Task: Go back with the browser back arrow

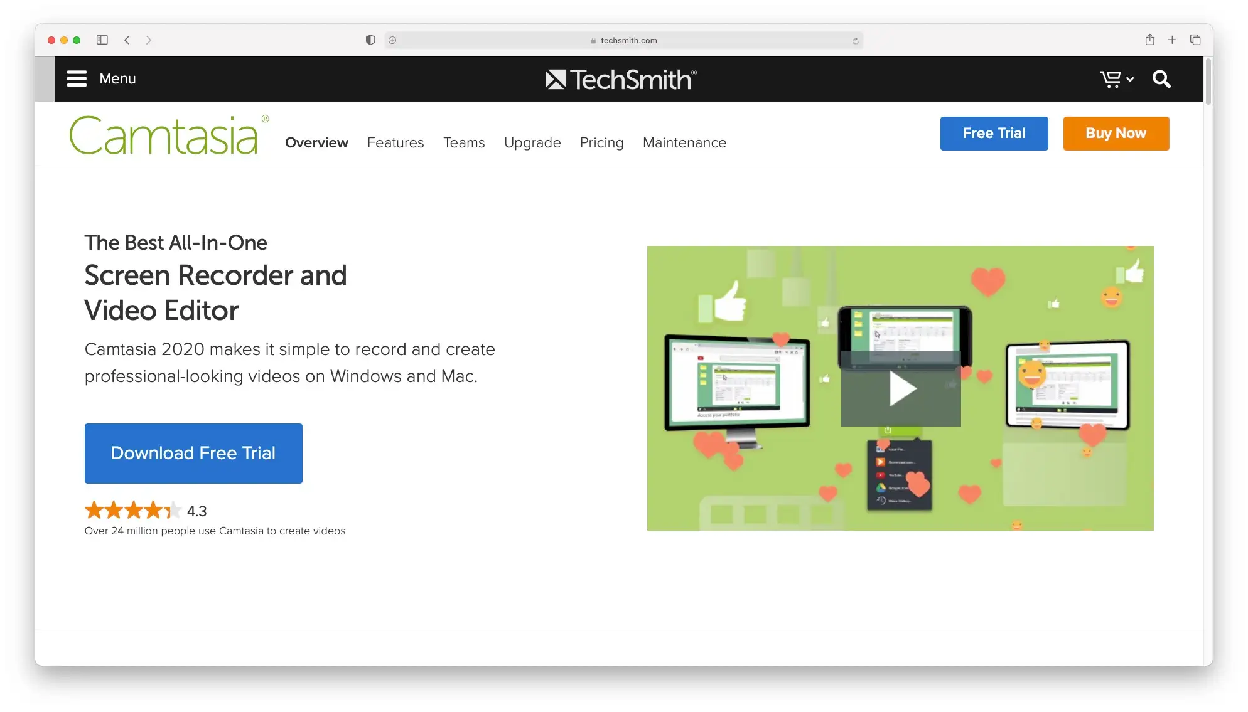Action: point(127,40)
